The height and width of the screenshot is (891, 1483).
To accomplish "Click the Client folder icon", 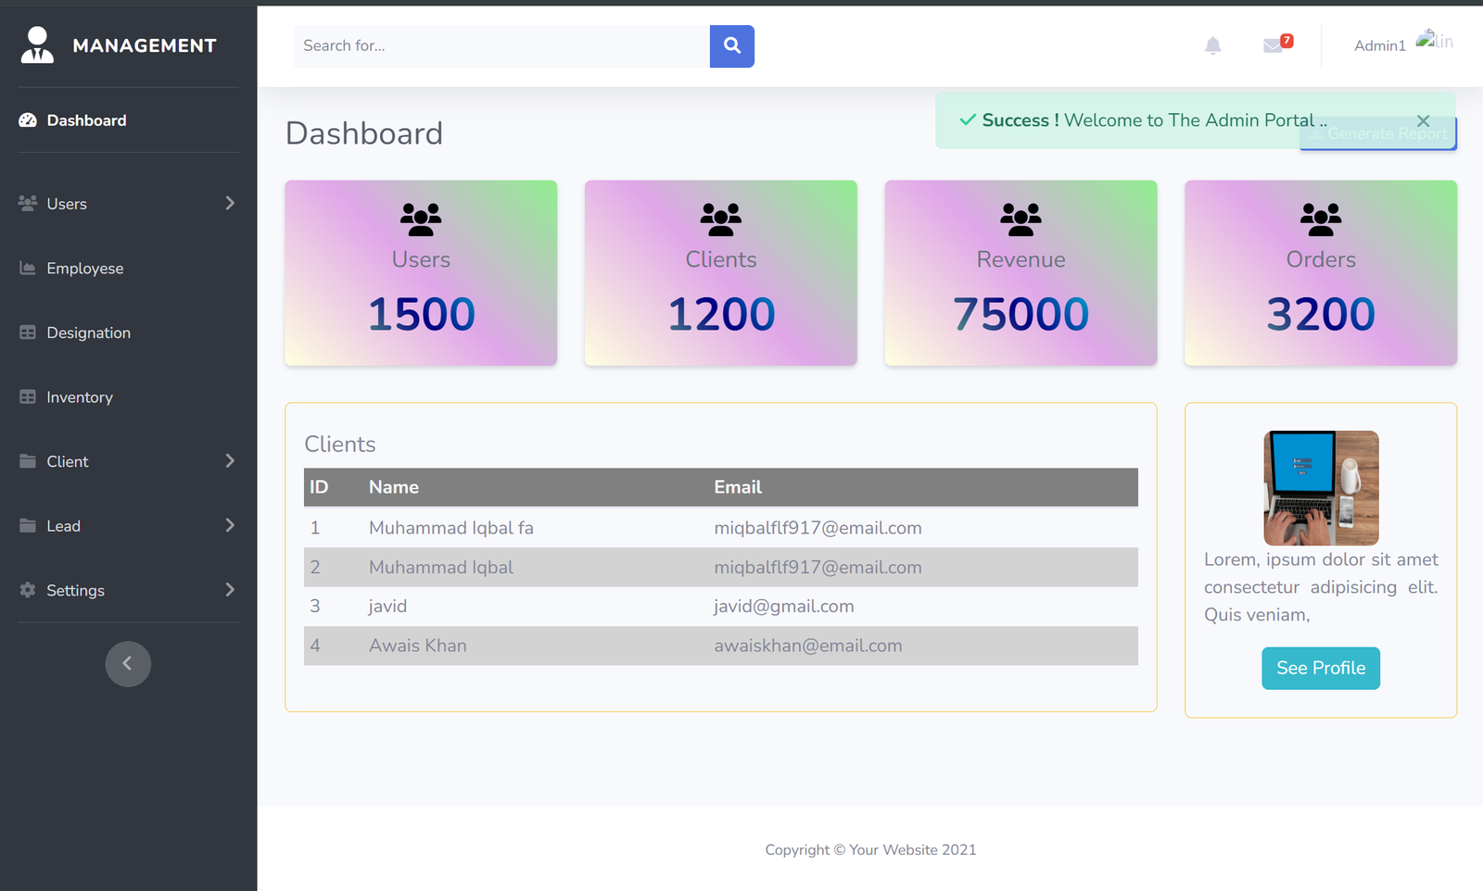I will click(27, 461).
